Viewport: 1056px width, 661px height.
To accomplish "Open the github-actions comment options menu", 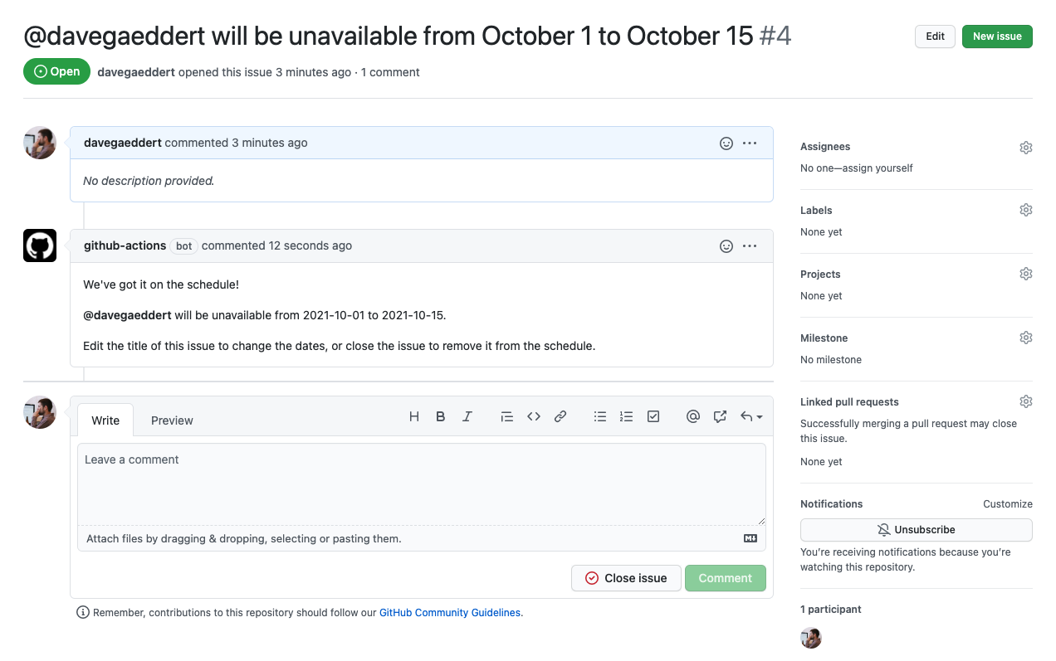I will [x=750, y=245].
